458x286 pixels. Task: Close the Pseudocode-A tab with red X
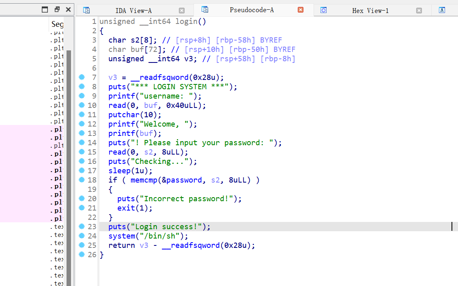[301, 10]
